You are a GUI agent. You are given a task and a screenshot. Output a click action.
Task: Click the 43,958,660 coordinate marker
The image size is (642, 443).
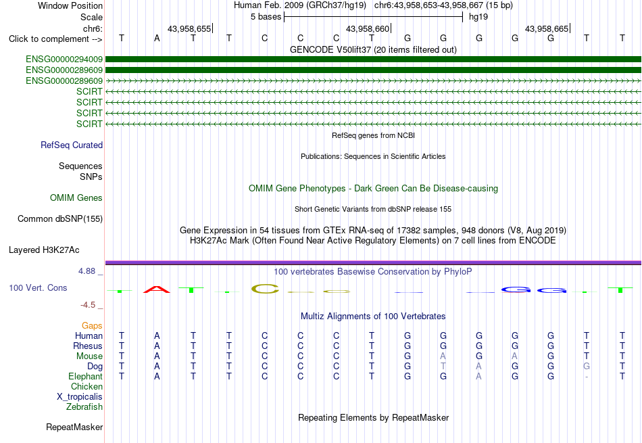point(368,28)
